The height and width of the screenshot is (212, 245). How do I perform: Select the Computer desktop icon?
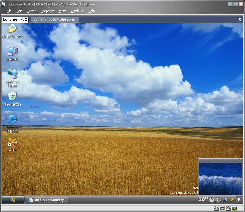tap(12, 52)
